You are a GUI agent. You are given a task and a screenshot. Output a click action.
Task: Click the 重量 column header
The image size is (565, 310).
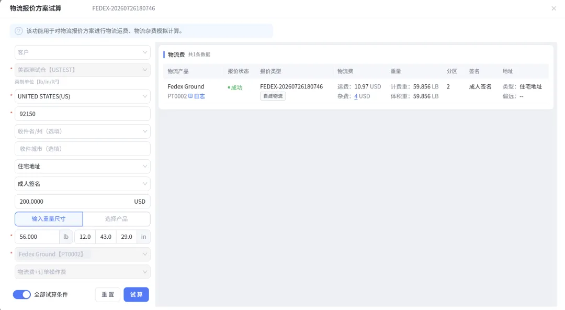click(395, 71)
